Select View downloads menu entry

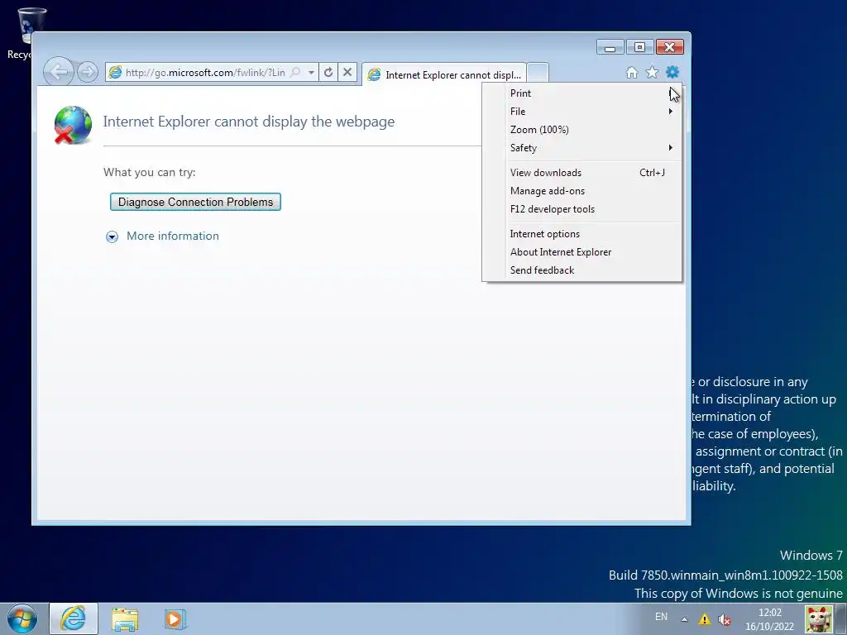pos(582,173)
